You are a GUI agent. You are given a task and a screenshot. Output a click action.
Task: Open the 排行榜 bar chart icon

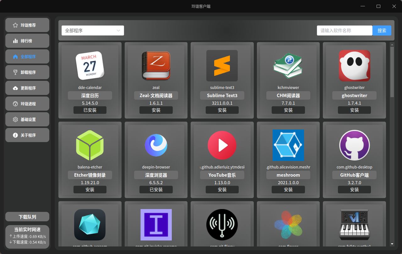[15, 41]
